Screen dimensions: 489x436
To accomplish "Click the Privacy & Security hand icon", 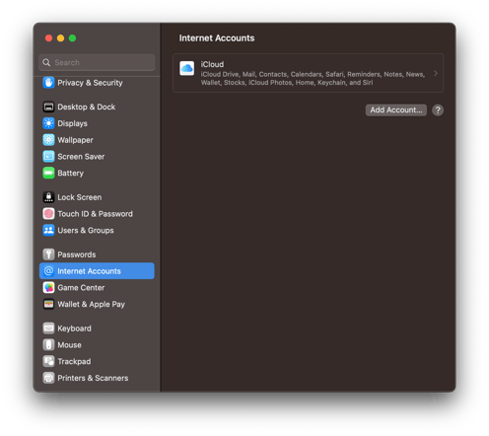I will (48, 83).
